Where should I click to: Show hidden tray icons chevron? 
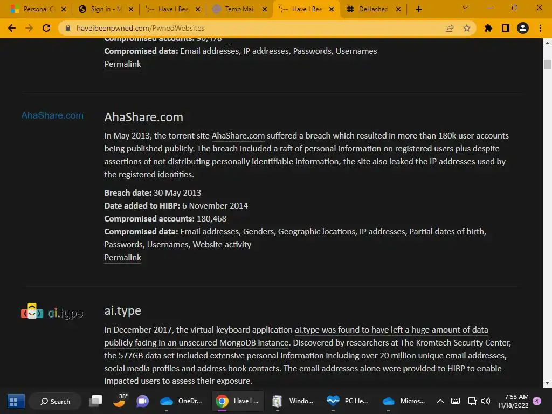pyautogui.click(x=440, y=401)
